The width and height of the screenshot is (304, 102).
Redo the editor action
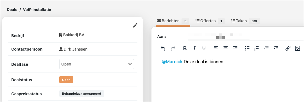tap(173, 49)
